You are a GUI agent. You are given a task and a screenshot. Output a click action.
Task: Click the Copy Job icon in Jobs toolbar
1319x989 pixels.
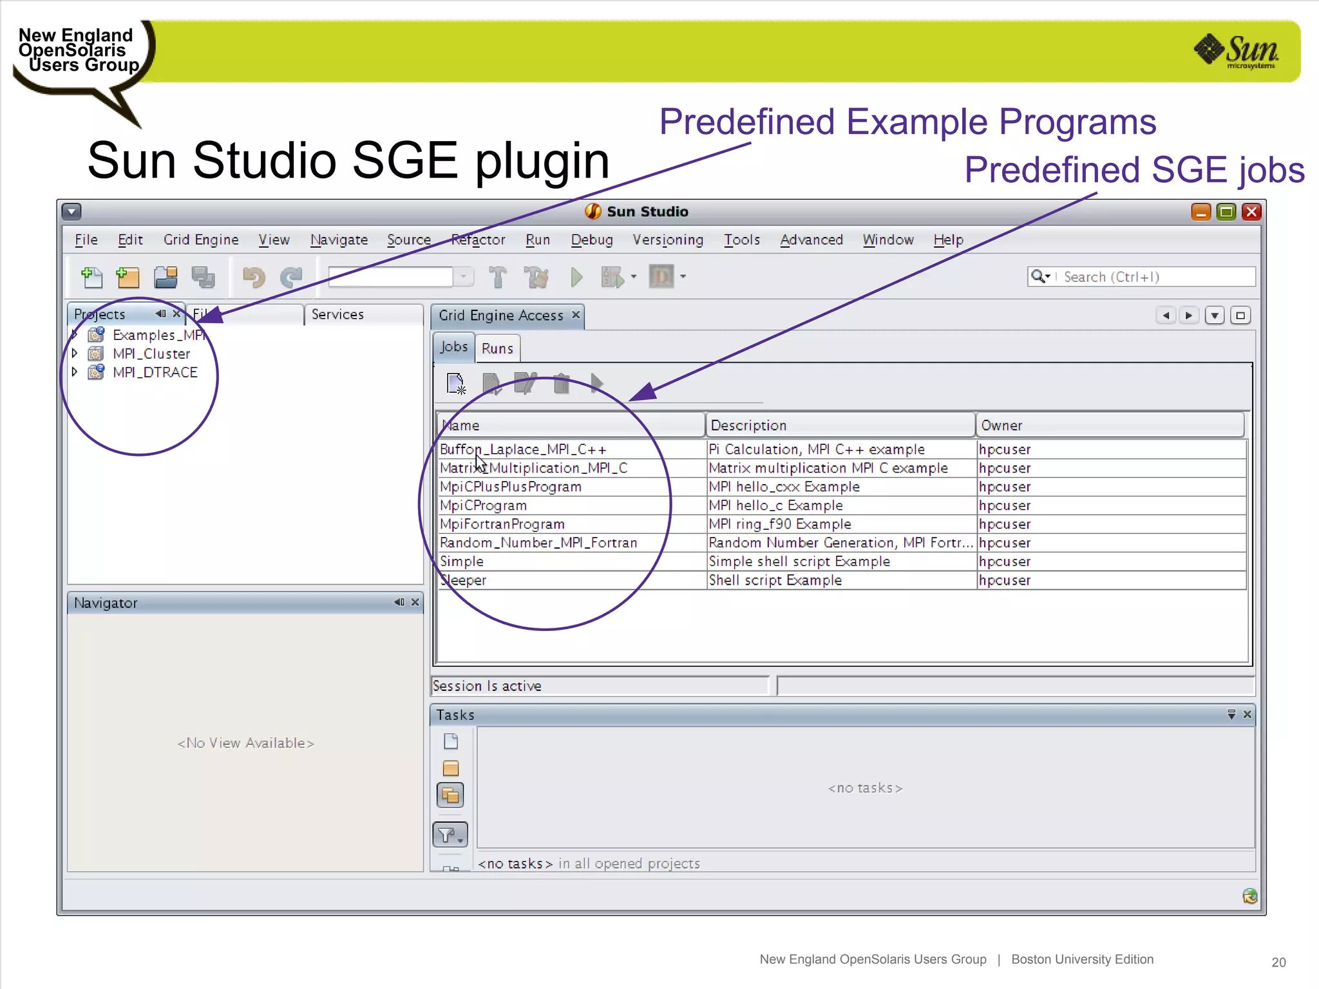point(491,384)
